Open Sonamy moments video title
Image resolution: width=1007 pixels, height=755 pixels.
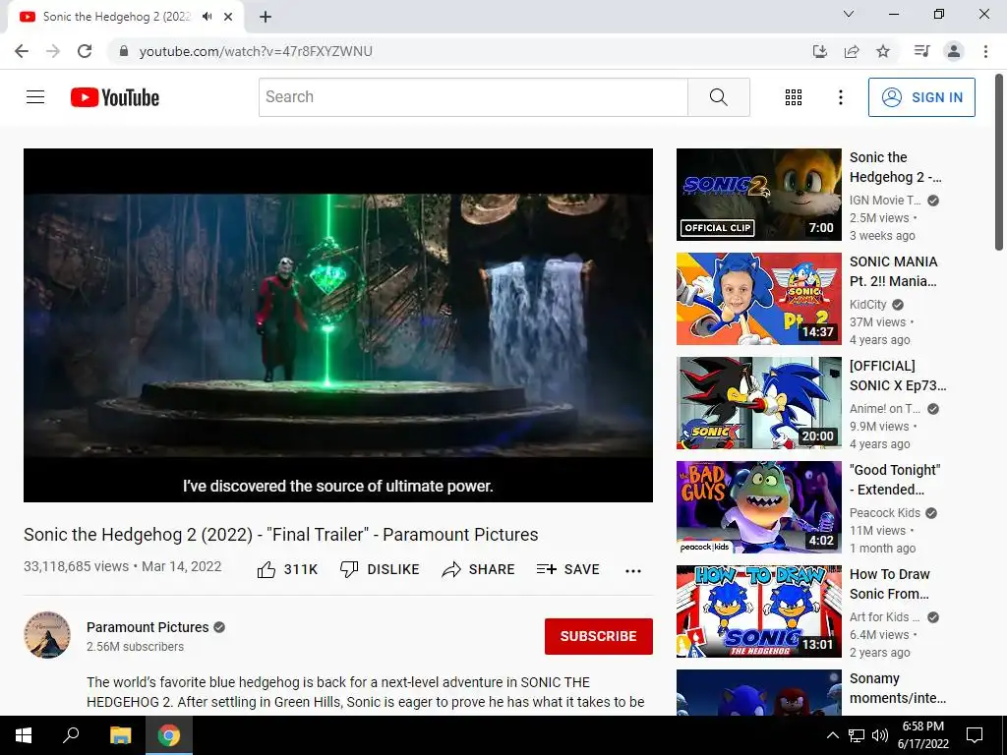897,688
